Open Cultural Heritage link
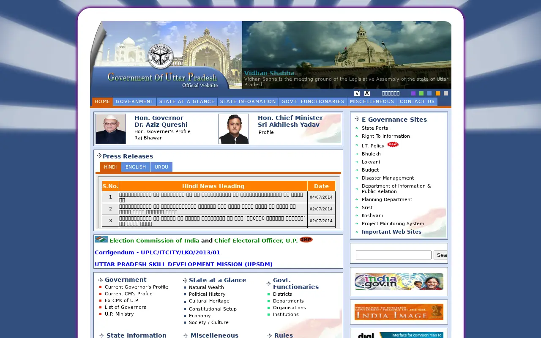Image resolution: width=541 pixels, height=338 pixels. coord(209,301)
